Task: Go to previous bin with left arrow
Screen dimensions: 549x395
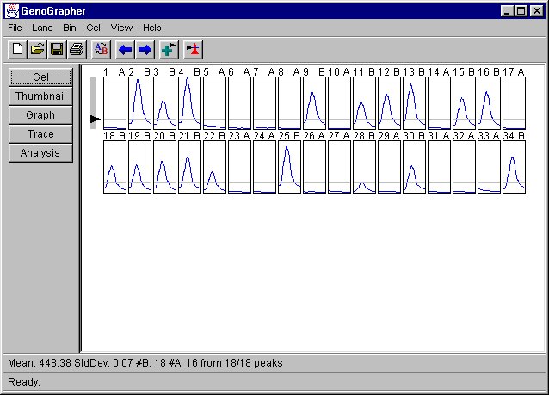Action: (x=126, y=50)
